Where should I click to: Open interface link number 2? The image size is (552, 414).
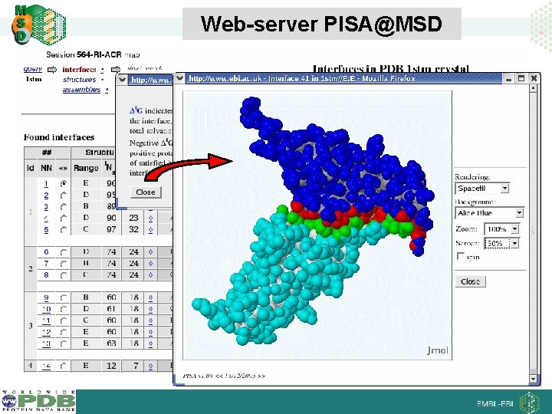[46, 195]
